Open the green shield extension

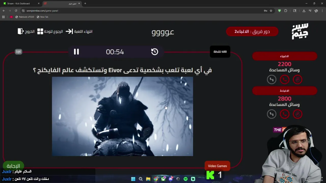(x=279, y=11)
